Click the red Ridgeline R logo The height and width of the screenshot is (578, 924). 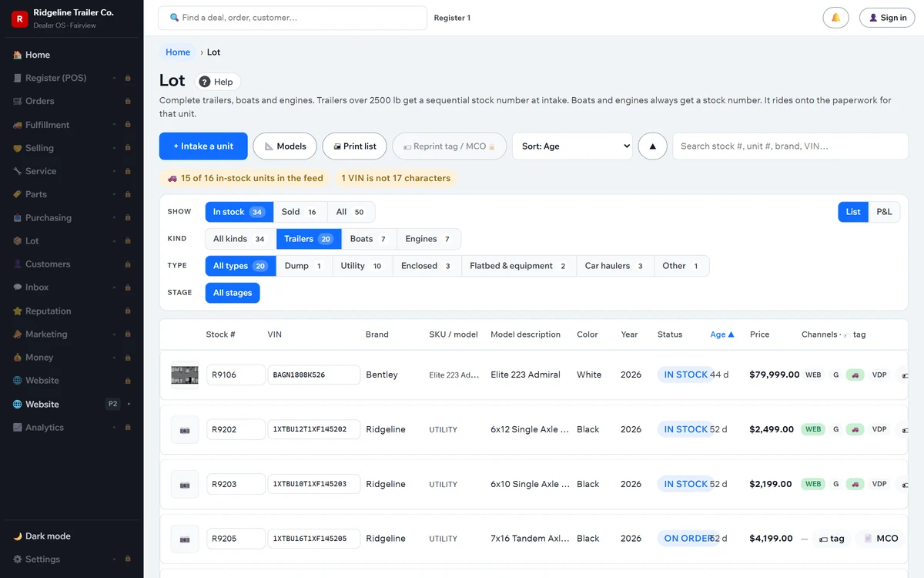pyautogui.click(x=19, y=18)
